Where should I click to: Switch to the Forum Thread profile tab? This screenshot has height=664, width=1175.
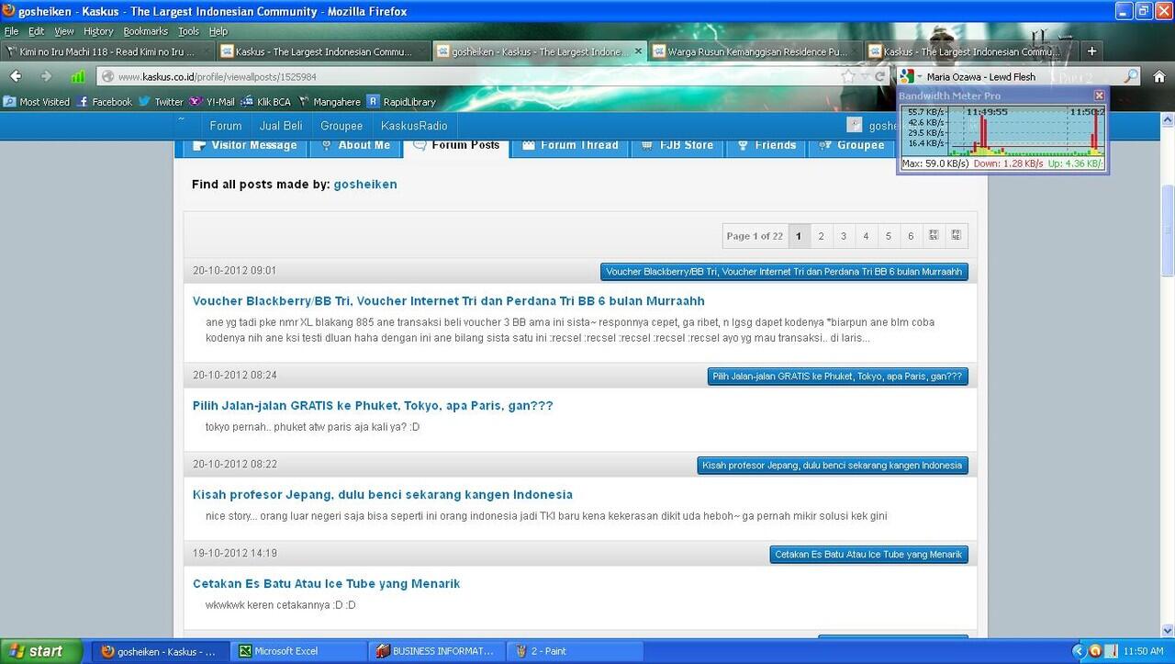click(570, 145)
